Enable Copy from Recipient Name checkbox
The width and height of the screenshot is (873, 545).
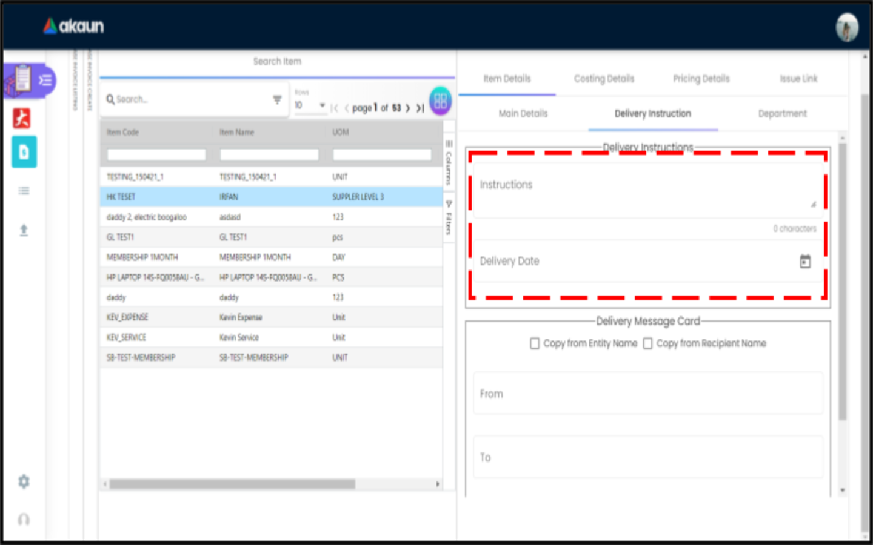[x=647, y=343]
